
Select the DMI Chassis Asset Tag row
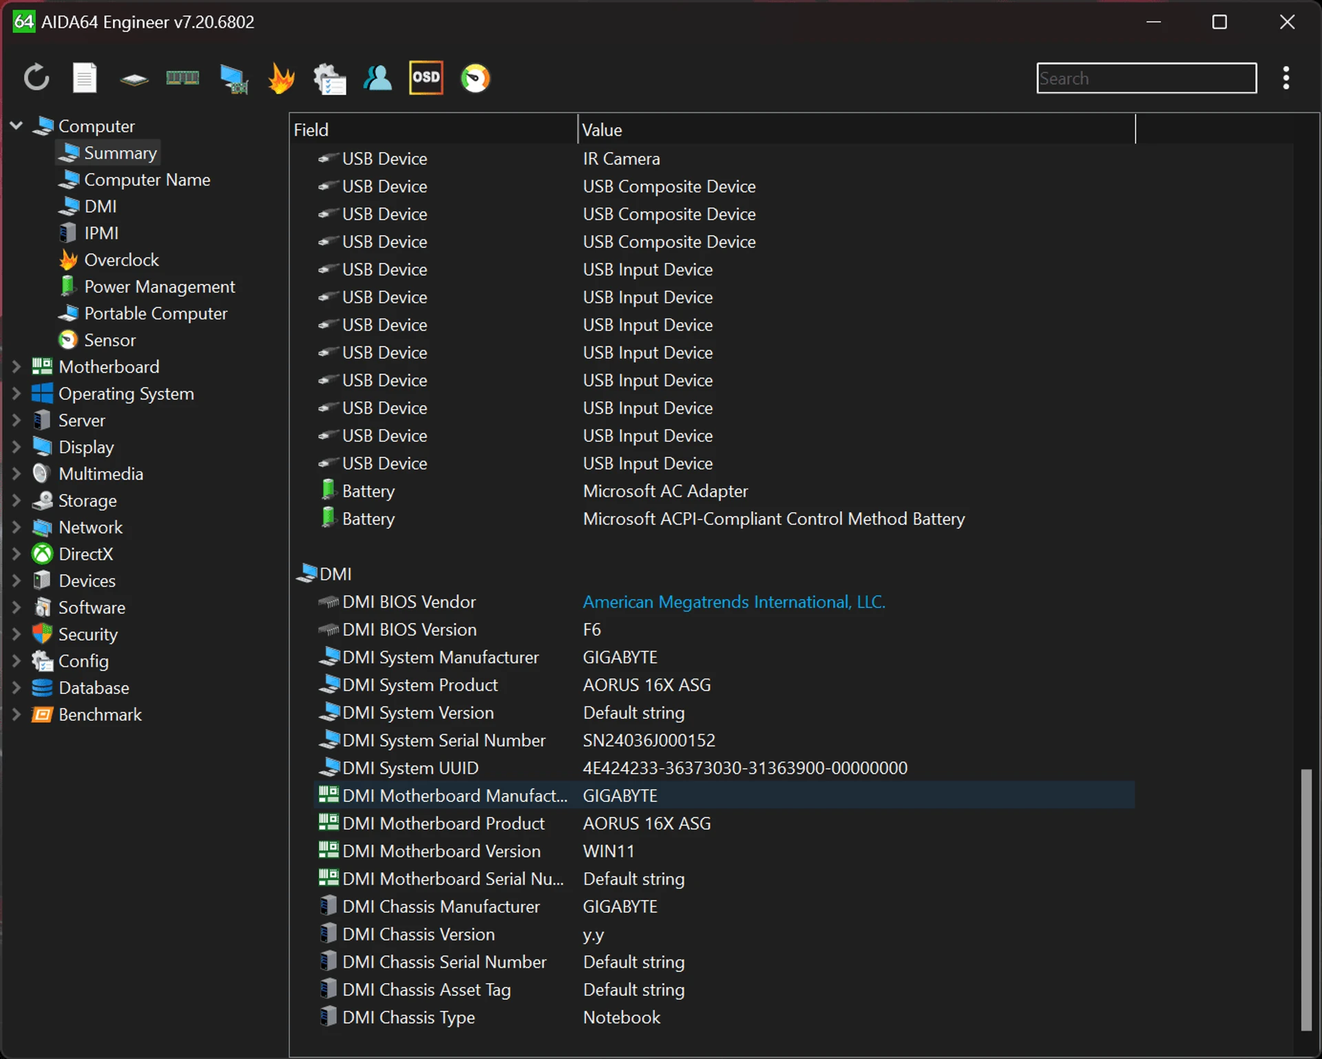point(724,989)
